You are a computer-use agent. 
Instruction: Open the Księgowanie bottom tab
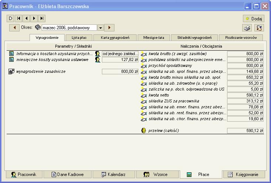(244, 174)
